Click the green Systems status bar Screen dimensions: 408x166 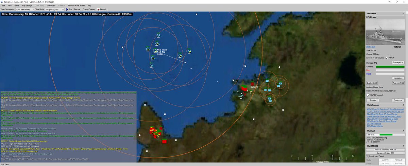(390, 67)
